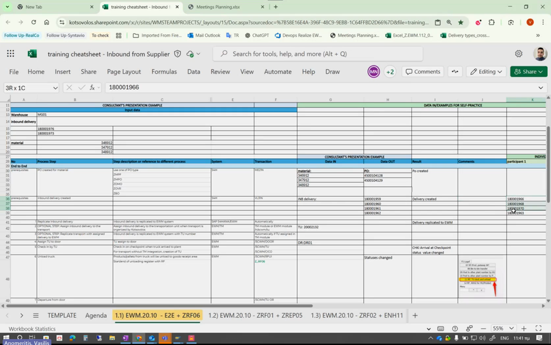Add a new sheet with plus icon
The image size is (551, 345).
415,315
